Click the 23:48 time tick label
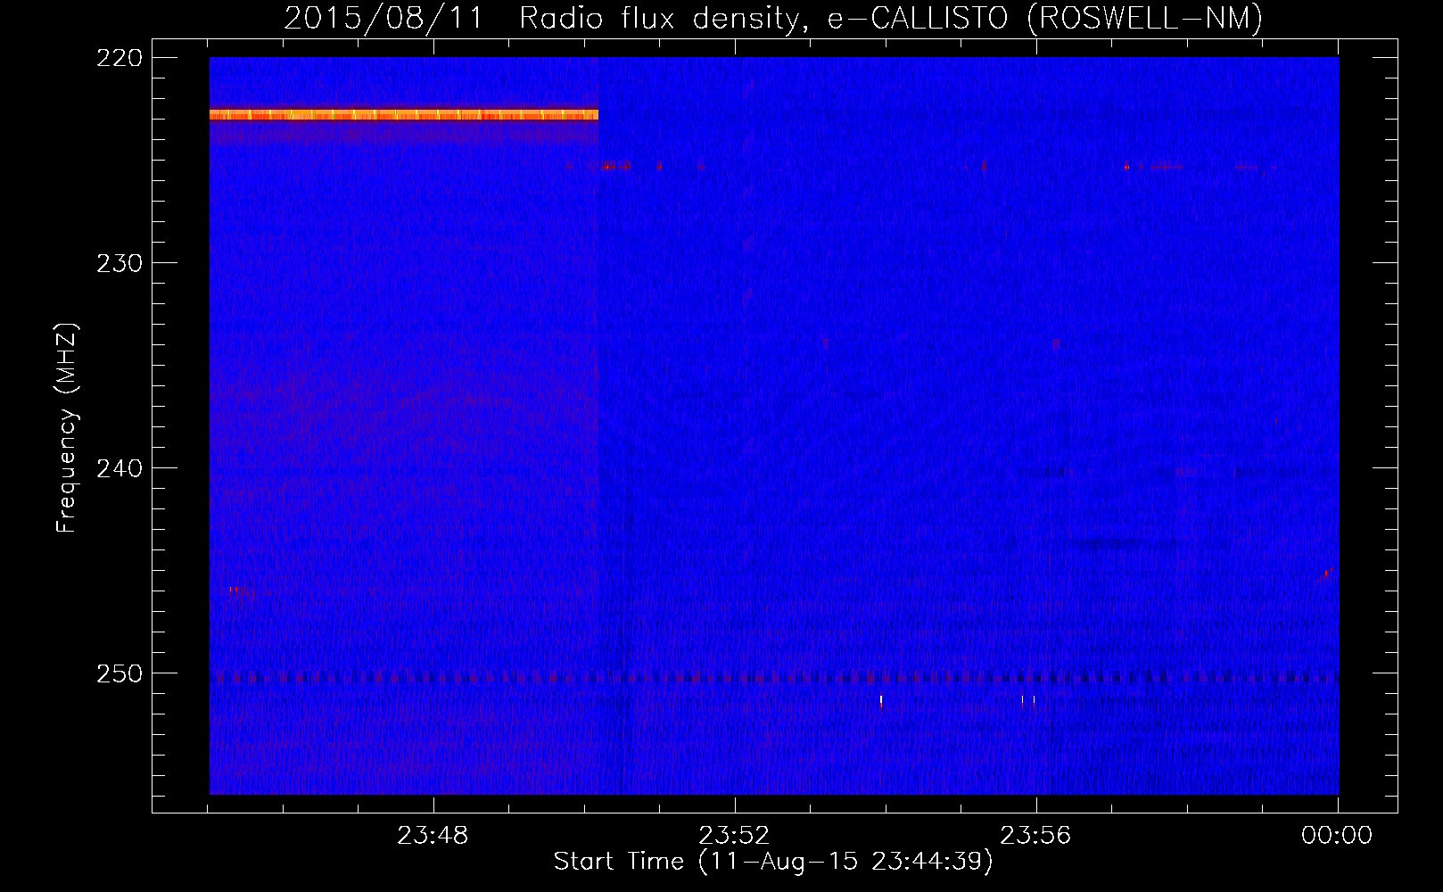 click(x=433, y=836)
